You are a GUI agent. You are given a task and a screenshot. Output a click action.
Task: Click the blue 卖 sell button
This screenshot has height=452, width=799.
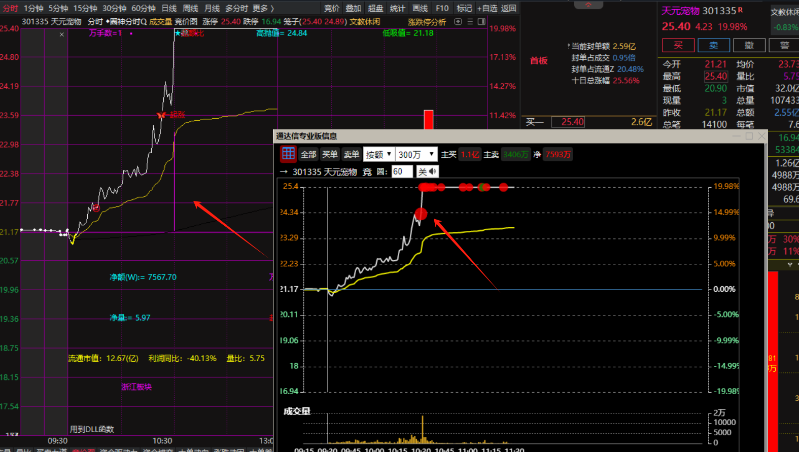[x=713, y=45]
